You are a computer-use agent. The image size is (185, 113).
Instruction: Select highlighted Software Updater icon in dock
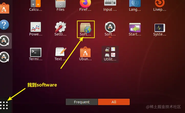(5, 41)
